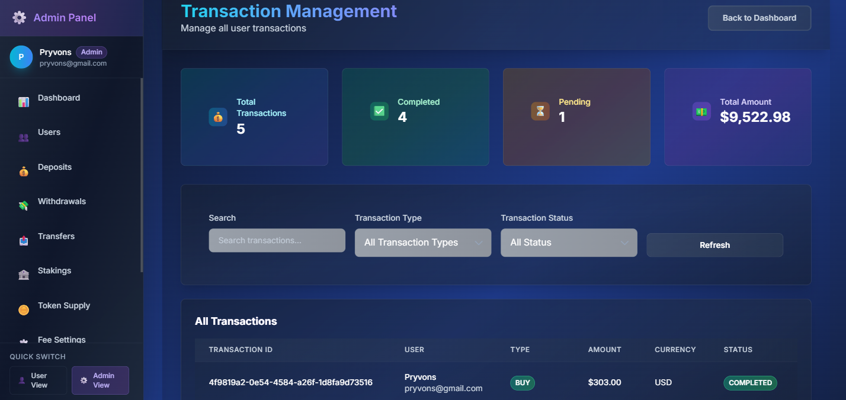Open the Dashboard menu entry
Viewport: 846px width, 400px height.
(x=59, y=98)
